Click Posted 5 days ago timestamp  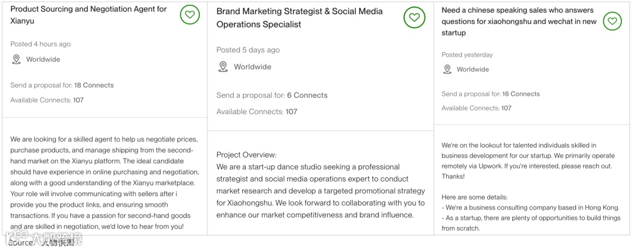click(x=248, y=50)
